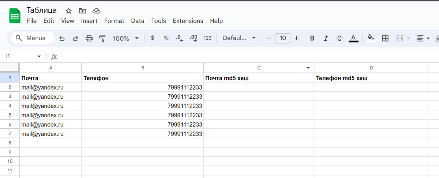Search the Menus box

[33, 38]
